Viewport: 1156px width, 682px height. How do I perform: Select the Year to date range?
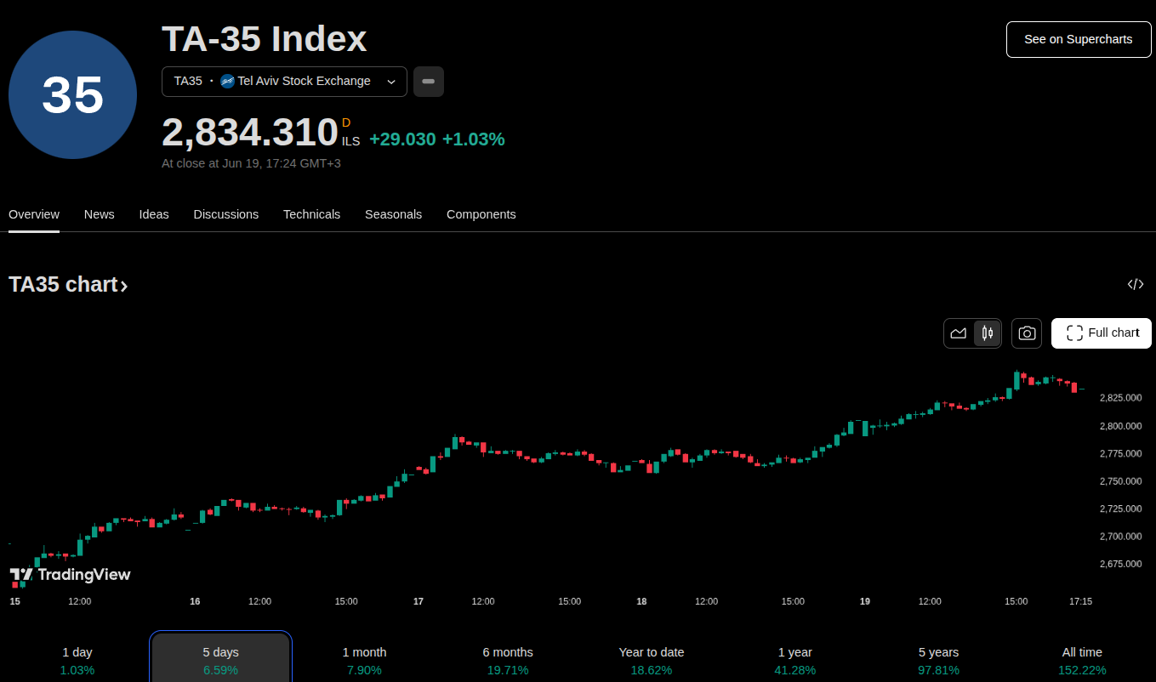click(x=652, y=660)
